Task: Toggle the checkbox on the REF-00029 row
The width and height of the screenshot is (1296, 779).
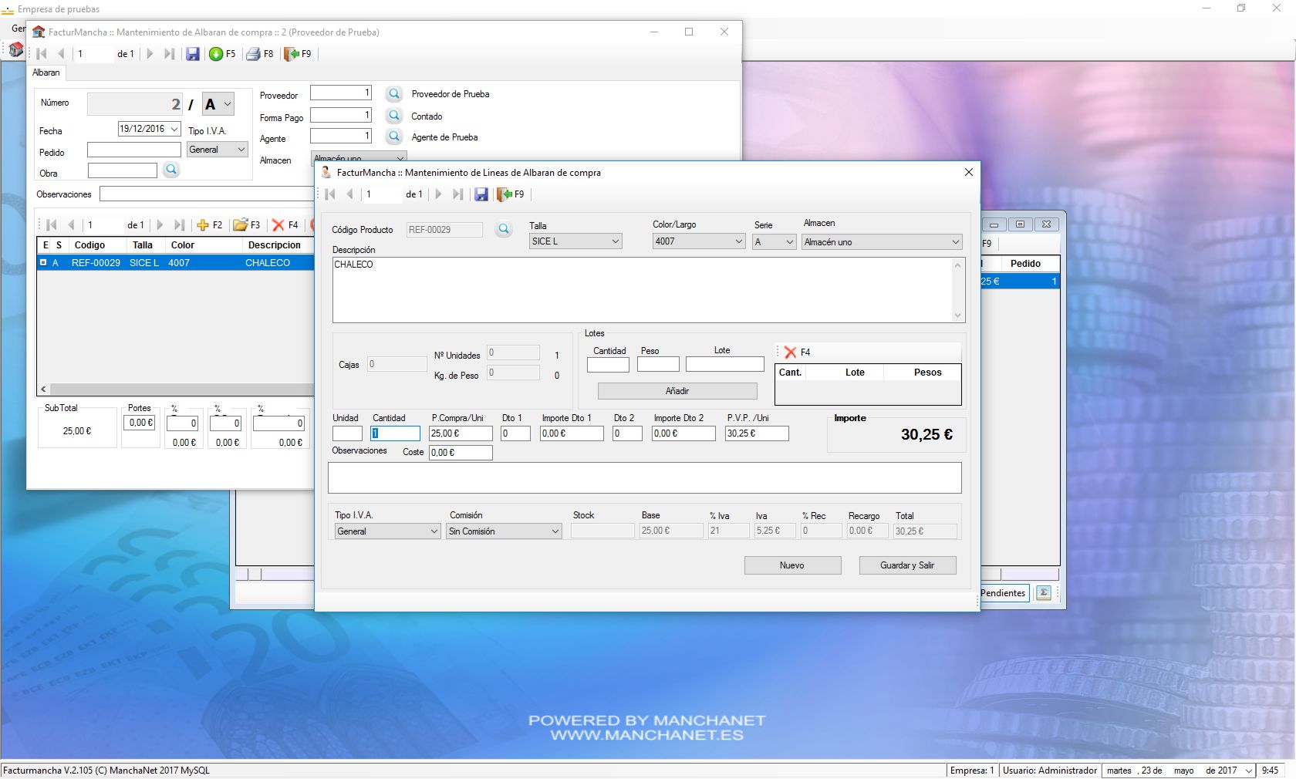Action: coord(44,263)
